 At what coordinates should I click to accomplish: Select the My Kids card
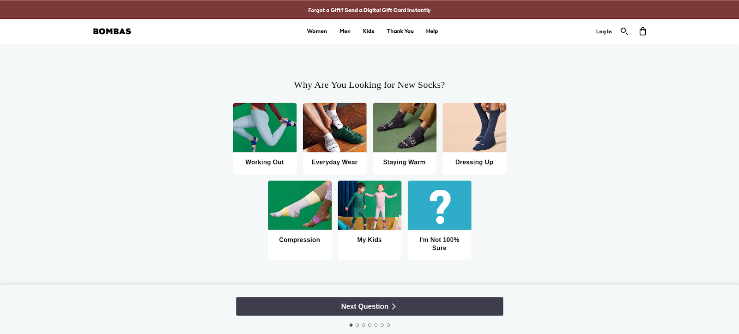pyautogui.click(x=369, y=220)
